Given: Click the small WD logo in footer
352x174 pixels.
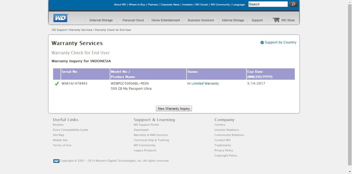Looking at the screenshot, I should click(56, 161).
